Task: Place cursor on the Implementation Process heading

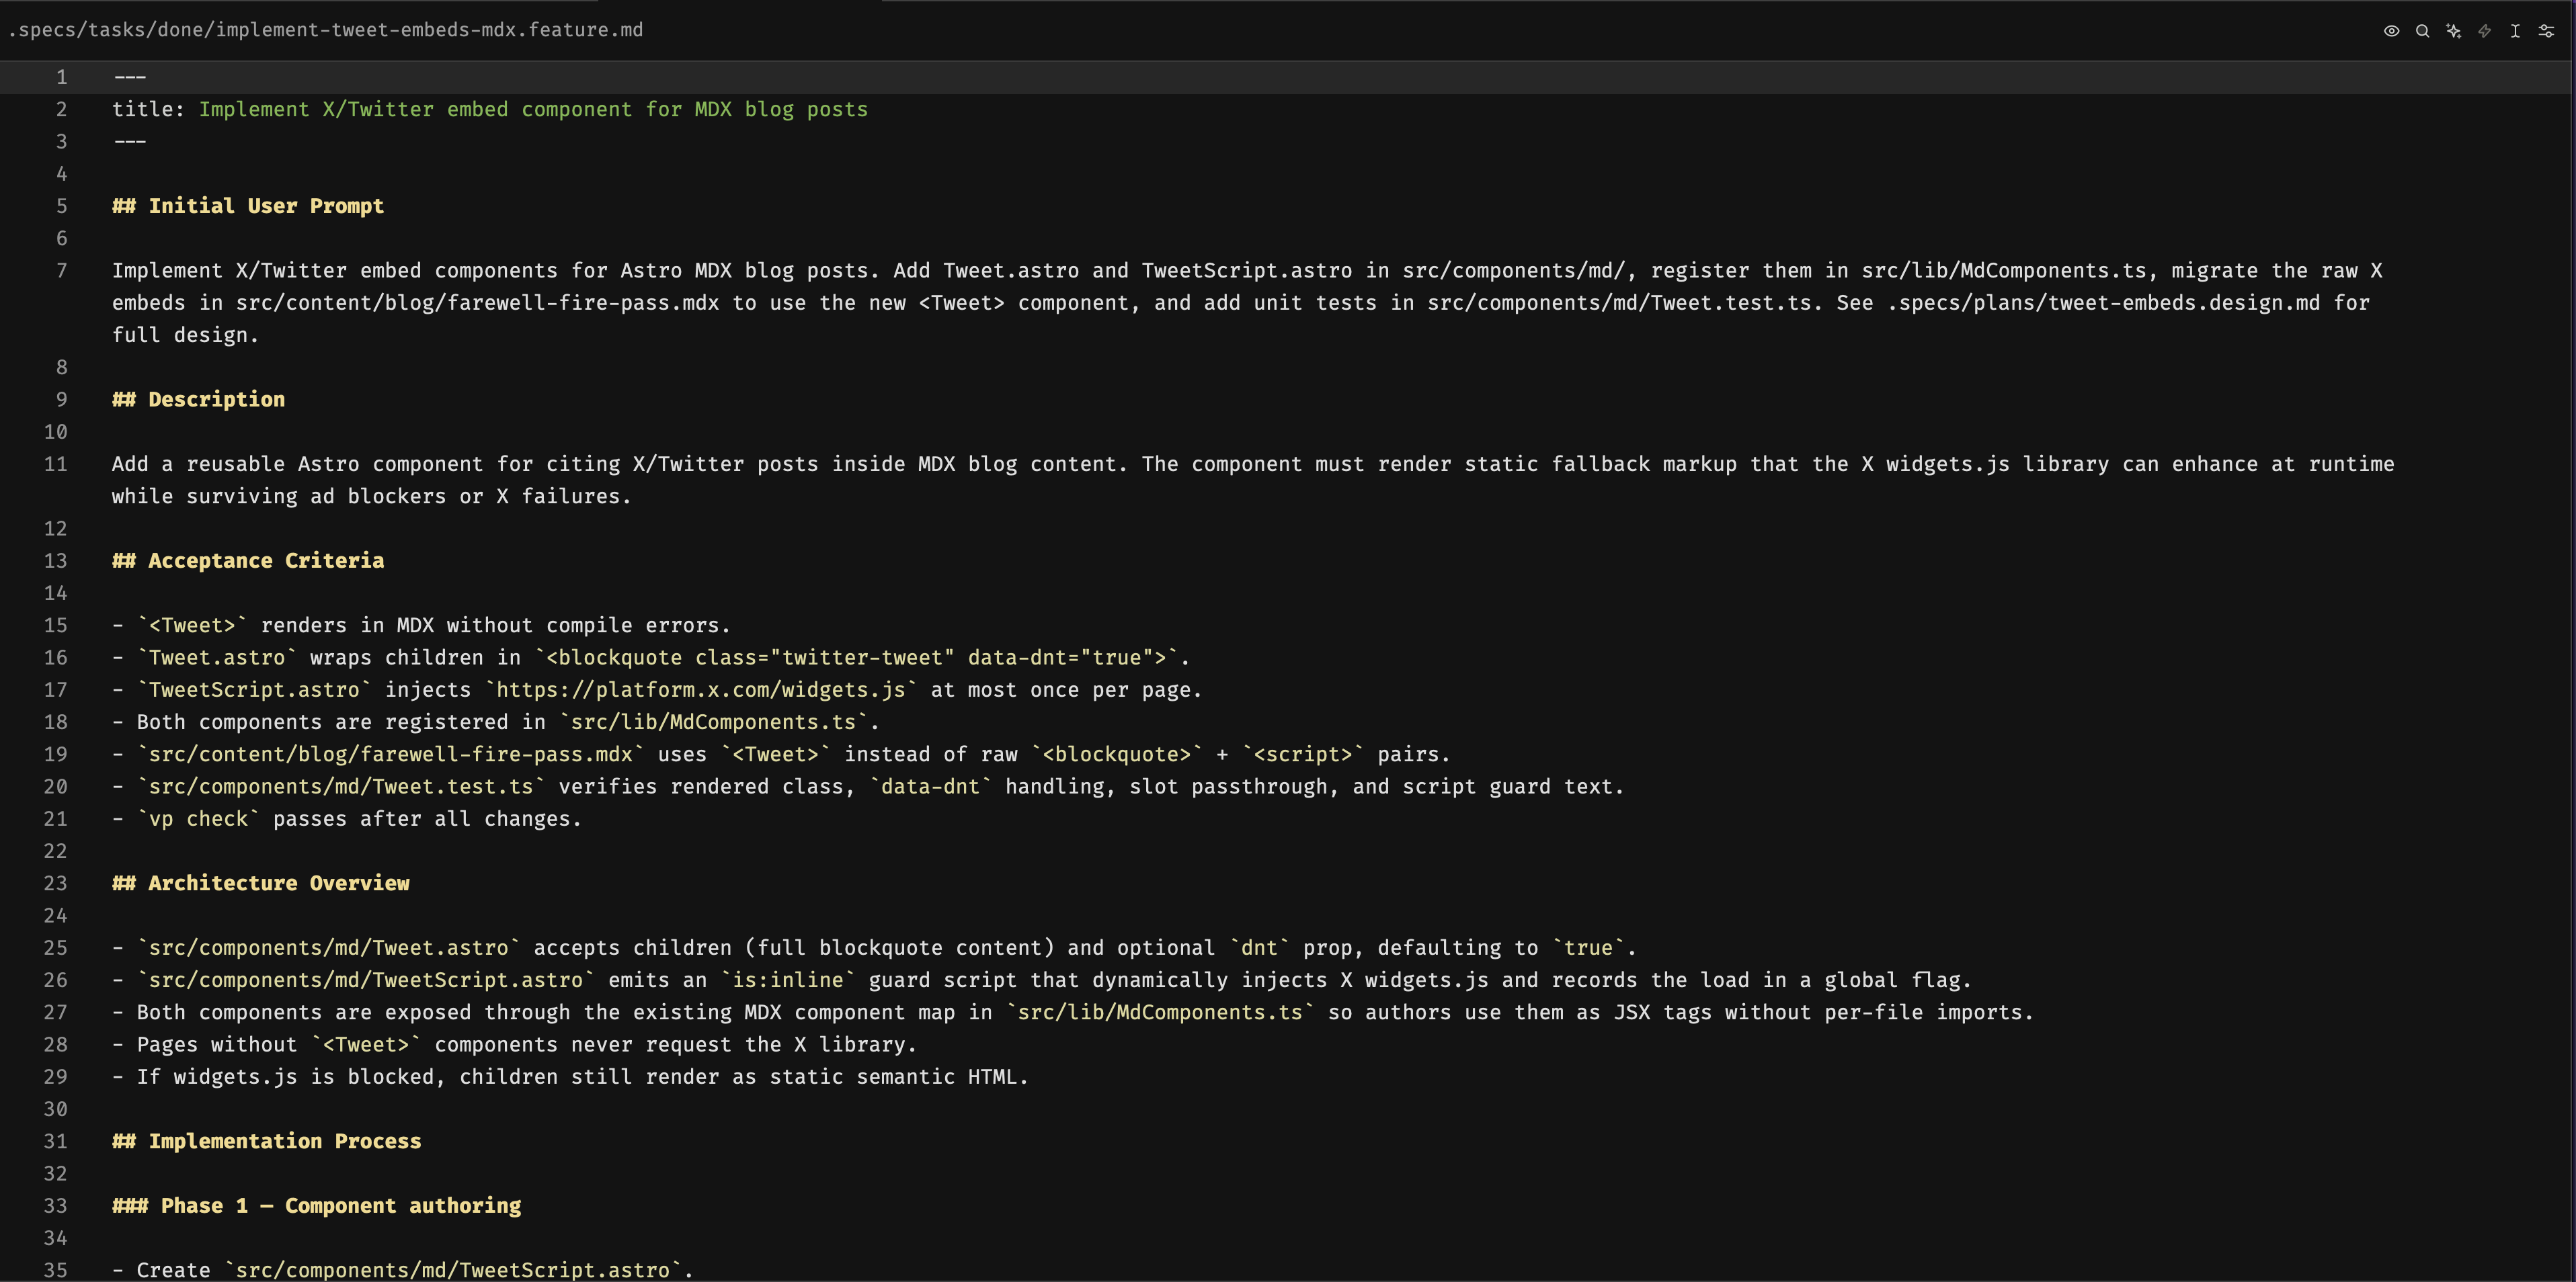Action: (x=267, y=1141)
